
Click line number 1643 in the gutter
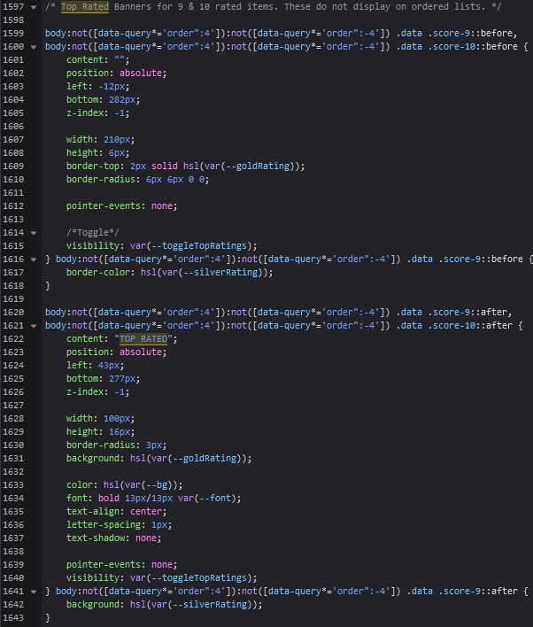[x=13, y=618]
